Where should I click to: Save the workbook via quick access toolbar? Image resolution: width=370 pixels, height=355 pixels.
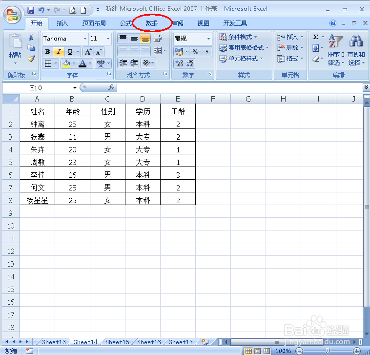pos(31,10)
